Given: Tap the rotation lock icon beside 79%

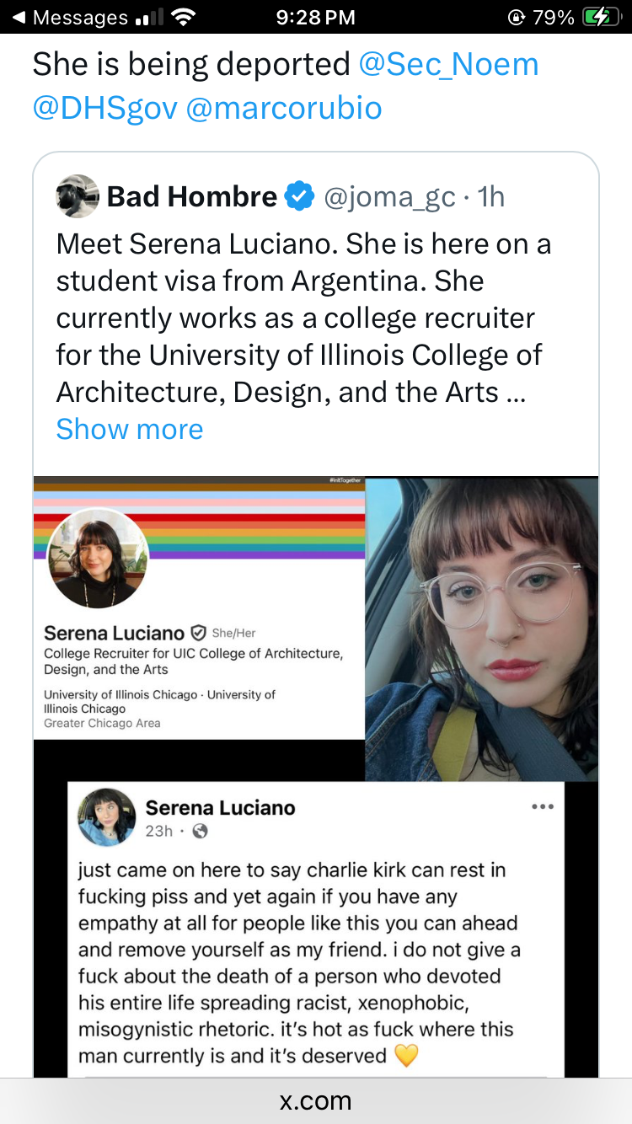Looking at the screenshot, I should [x=516, y=17].
